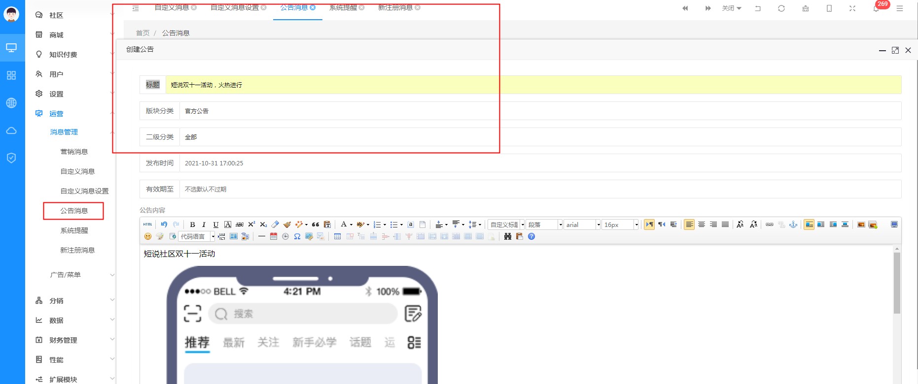Click the 版块分类 category field

click(x=540, y=111)
